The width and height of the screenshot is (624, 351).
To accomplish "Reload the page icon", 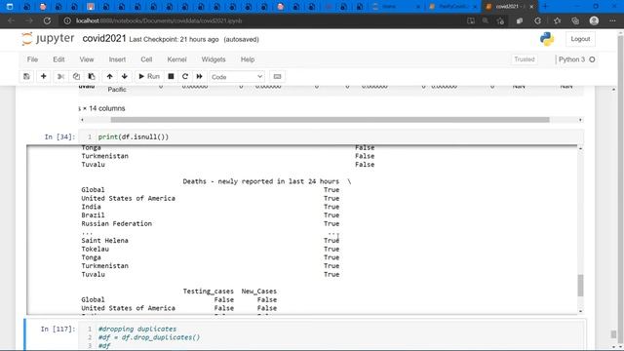I will (x=47, y=20).
